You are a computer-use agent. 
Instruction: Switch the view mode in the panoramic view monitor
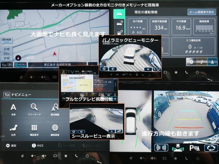coord(157,69)
